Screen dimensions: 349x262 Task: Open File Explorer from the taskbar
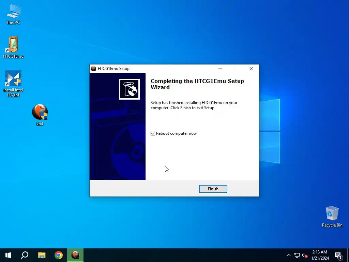click(x=42, y=255)
